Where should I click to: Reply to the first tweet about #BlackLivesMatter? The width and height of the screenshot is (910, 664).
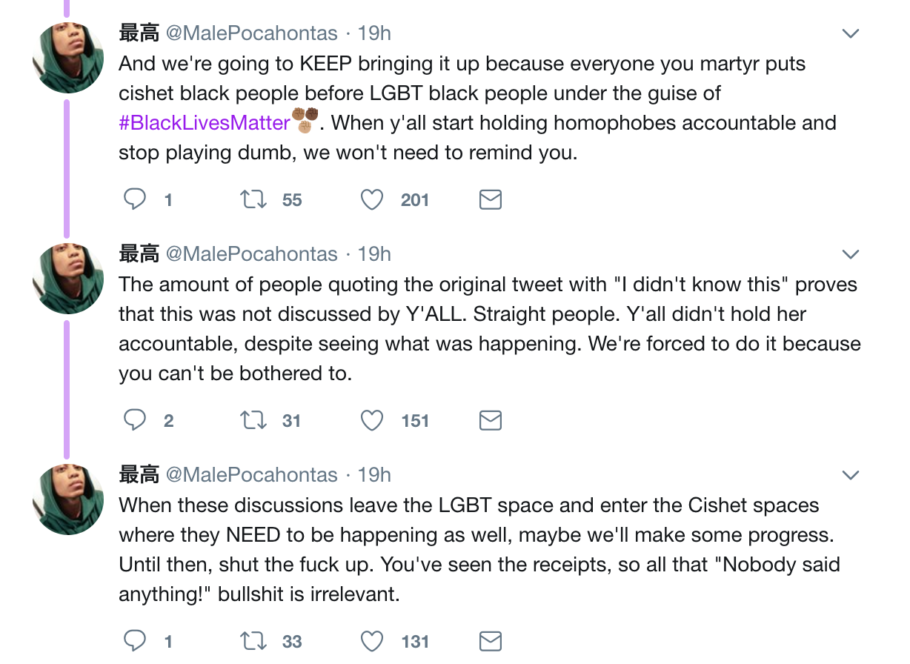[x=135, y=199]
